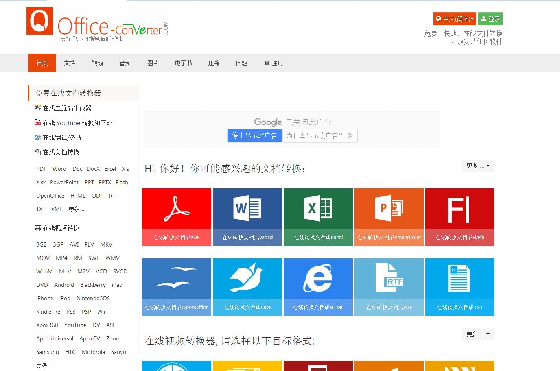Expand 更多 dropdown beside document conversion heading

[478, 166]
